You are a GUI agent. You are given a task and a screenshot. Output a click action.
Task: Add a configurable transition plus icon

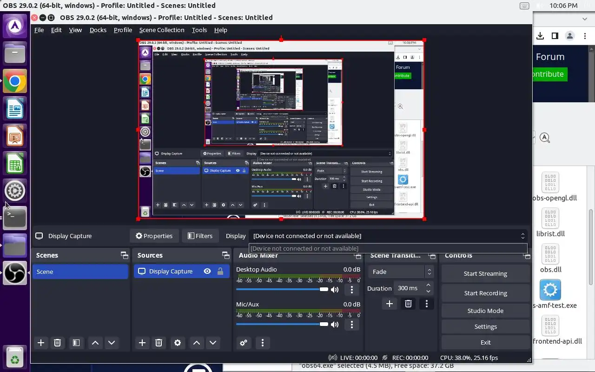click(x=390, y=304)
